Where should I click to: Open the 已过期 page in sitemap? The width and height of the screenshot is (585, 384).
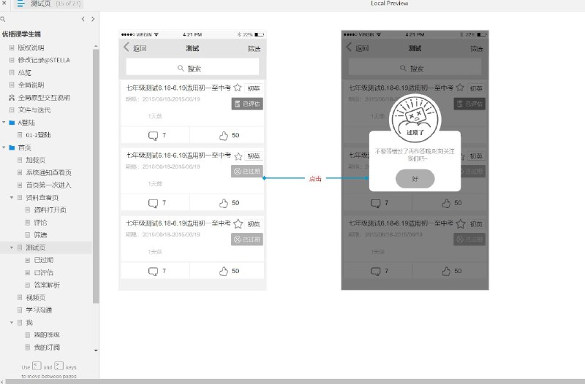(44, 260)
